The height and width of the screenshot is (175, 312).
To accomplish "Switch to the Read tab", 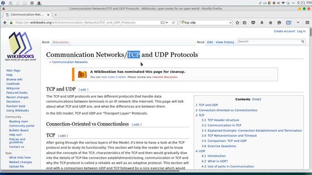I will 200,42.
